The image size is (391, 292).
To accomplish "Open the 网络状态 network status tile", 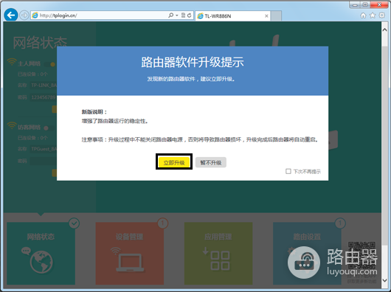I will 41,254.
